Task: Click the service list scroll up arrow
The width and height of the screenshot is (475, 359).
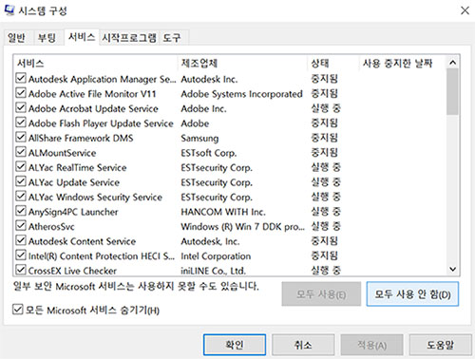Action: (453, 63)
